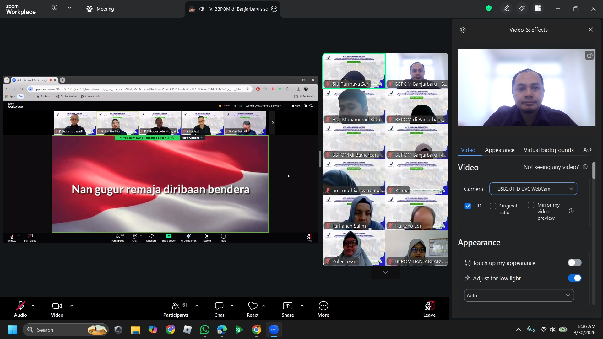
Task: Switch to the Virtual backgrounds tab
Action: click(548, 150)
